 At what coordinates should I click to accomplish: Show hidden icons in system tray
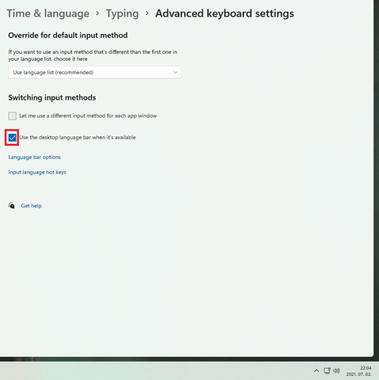click(316, 370)
